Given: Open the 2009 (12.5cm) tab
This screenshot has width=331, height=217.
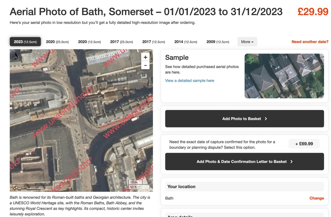Looking at the screenshot, I should pyautogui.click(x=218, y=42).
